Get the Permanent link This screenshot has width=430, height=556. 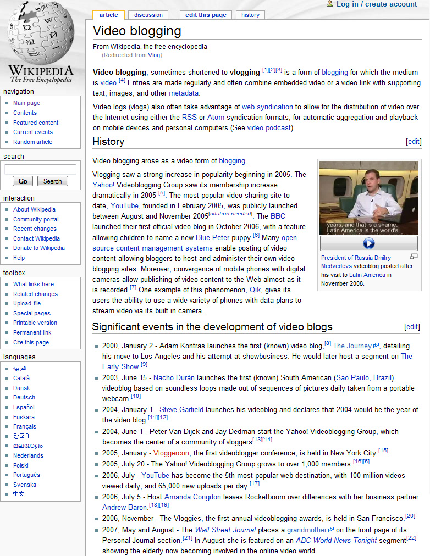pos(32,332)
